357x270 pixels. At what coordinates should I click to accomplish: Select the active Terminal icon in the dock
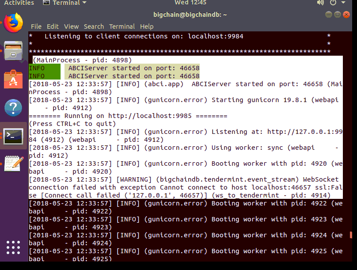pos(13,137)
